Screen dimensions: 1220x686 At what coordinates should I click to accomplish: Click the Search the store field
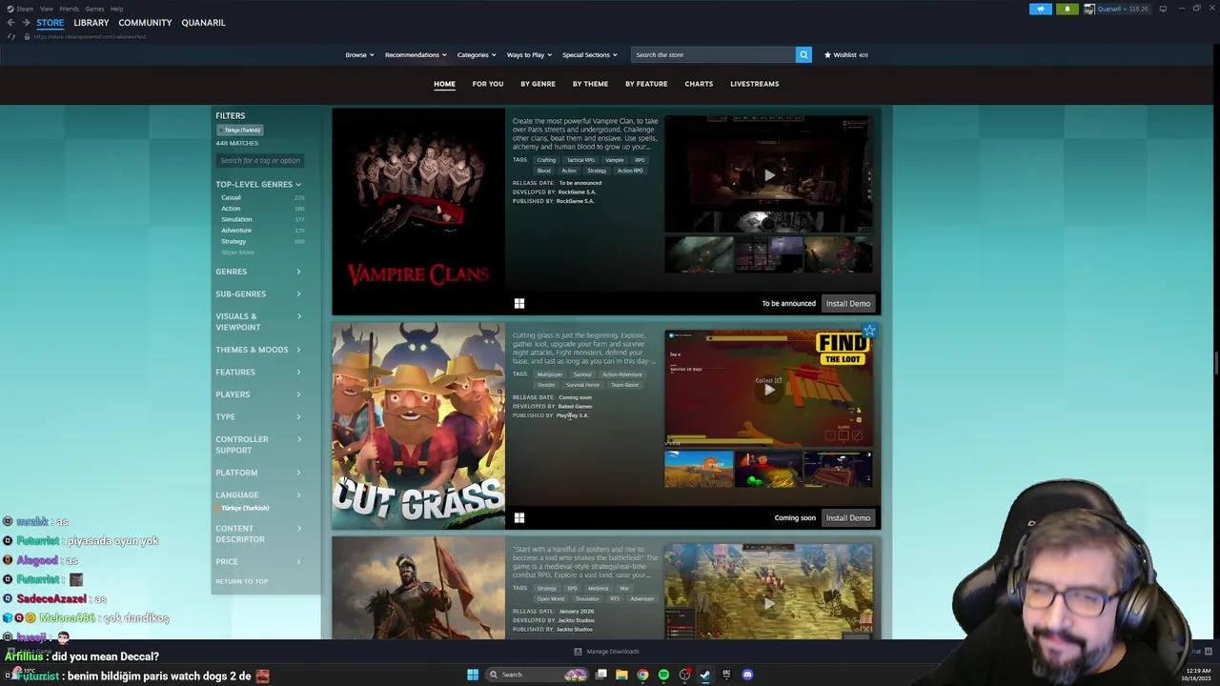713,54
